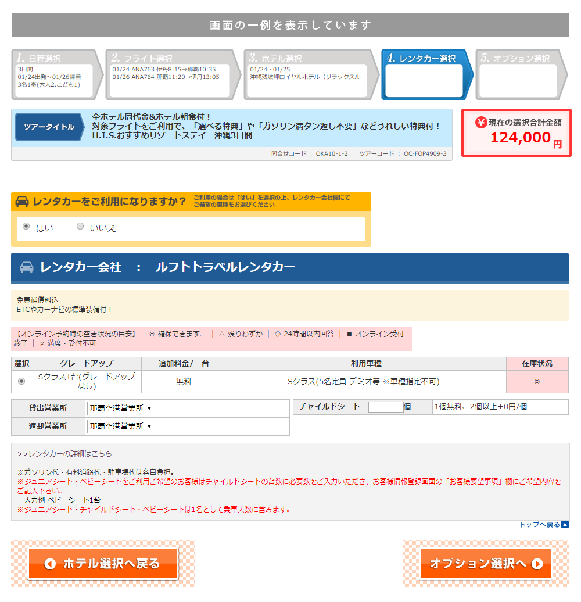Click the right arrow icon on option selection button
Image resolution: width=581 pixels, height=602 pixels.
(537, 564)
